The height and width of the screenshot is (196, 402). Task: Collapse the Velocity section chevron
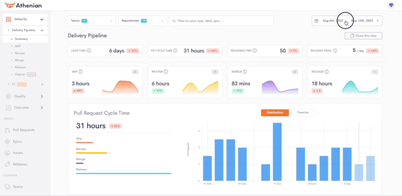click(x=42, y=20)
